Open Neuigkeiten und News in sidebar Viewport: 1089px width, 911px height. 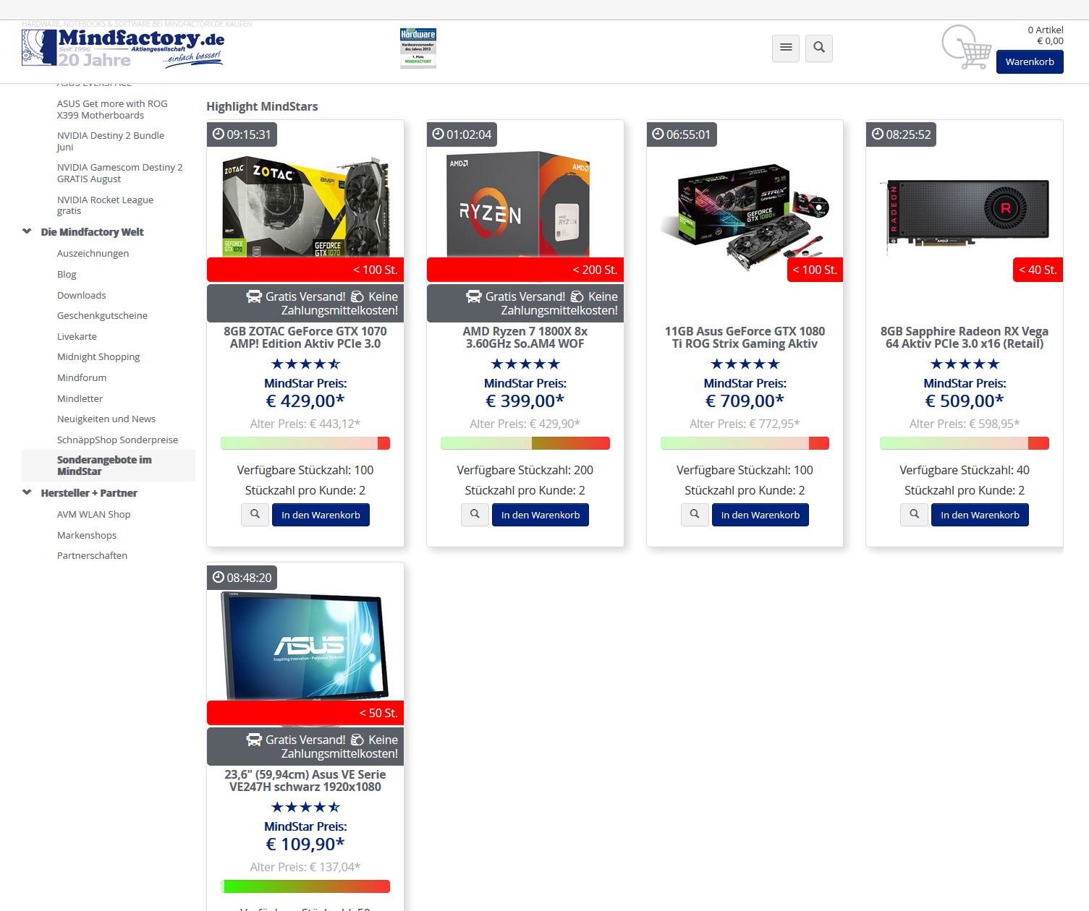(106, 419)
